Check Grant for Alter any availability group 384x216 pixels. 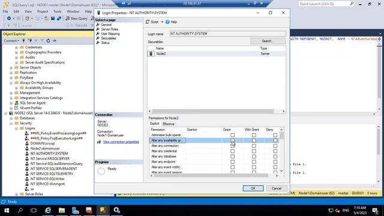232,140
